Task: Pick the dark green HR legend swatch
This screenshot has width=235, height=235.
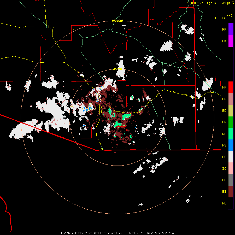Action: pyautogui.click(x=231, y=122)
